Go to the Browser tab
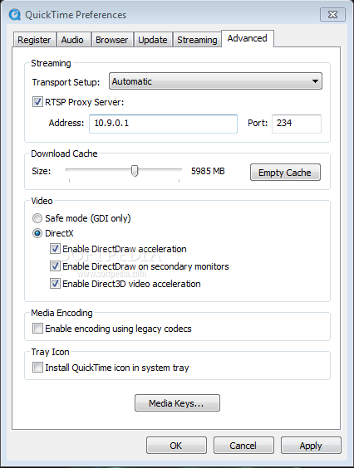 point(111,40)
